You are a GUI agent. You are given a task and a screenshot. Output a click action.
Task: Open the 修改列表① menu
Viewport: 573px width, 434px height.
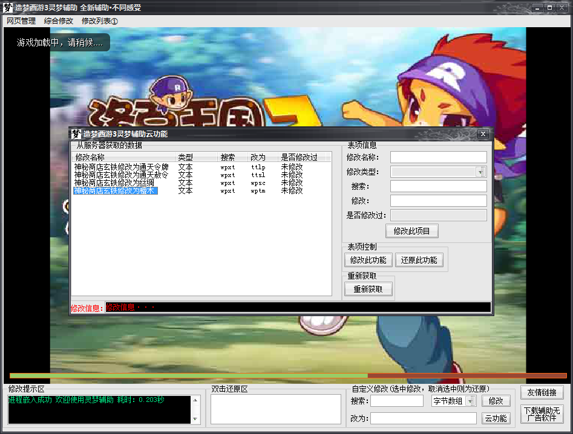(x=99, y=21)
